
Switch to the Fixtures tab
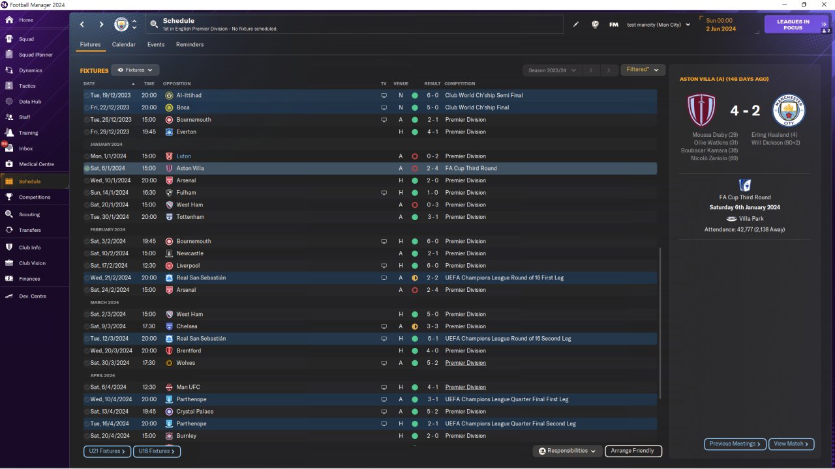click(90, 45)
